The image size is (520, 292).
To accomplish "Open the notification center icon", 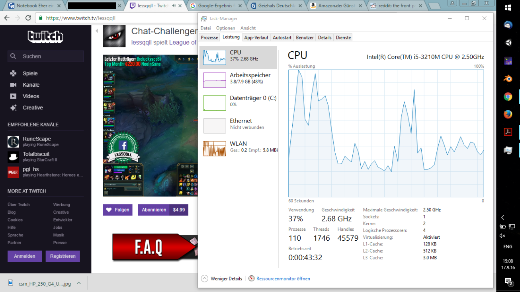I will coord(508,282).
